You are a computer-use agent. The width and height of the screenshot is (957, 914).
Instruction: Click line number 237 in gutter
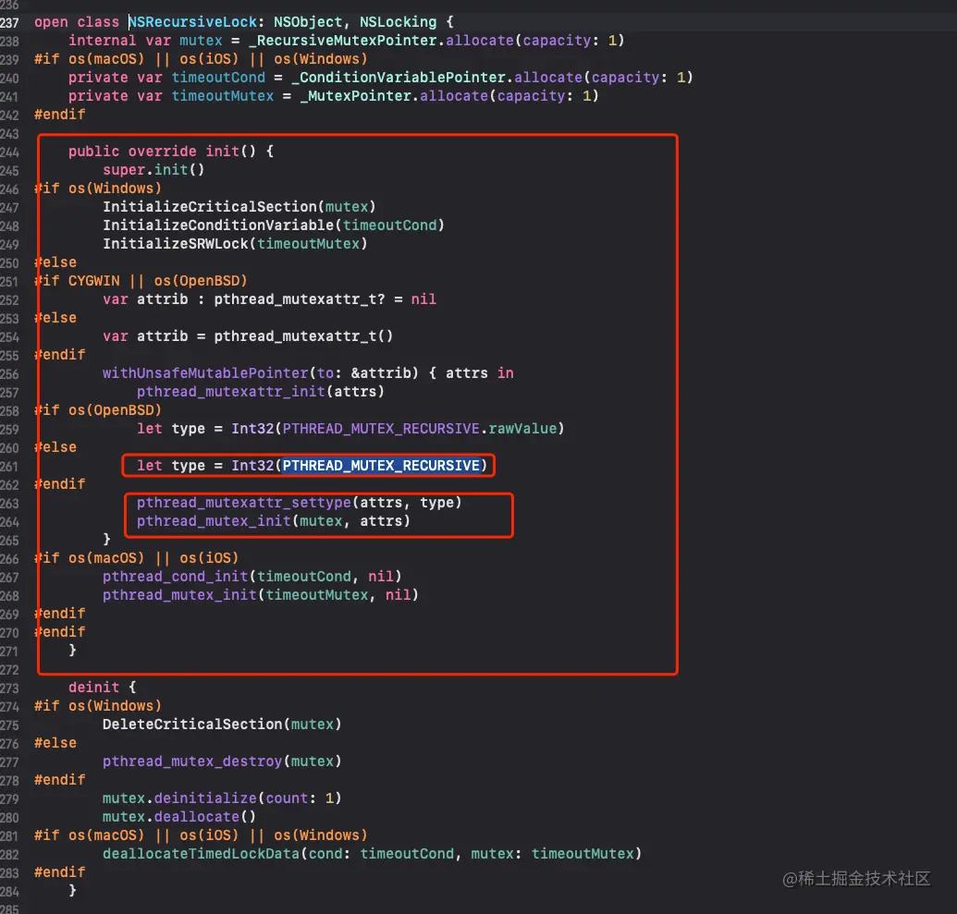pos(10,23)
